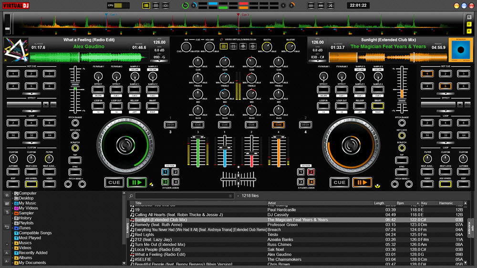Disable Key Lock on the right deck
Image resolution: width=477 pixels, height=268 pixels.
click(x=402, y=135)
